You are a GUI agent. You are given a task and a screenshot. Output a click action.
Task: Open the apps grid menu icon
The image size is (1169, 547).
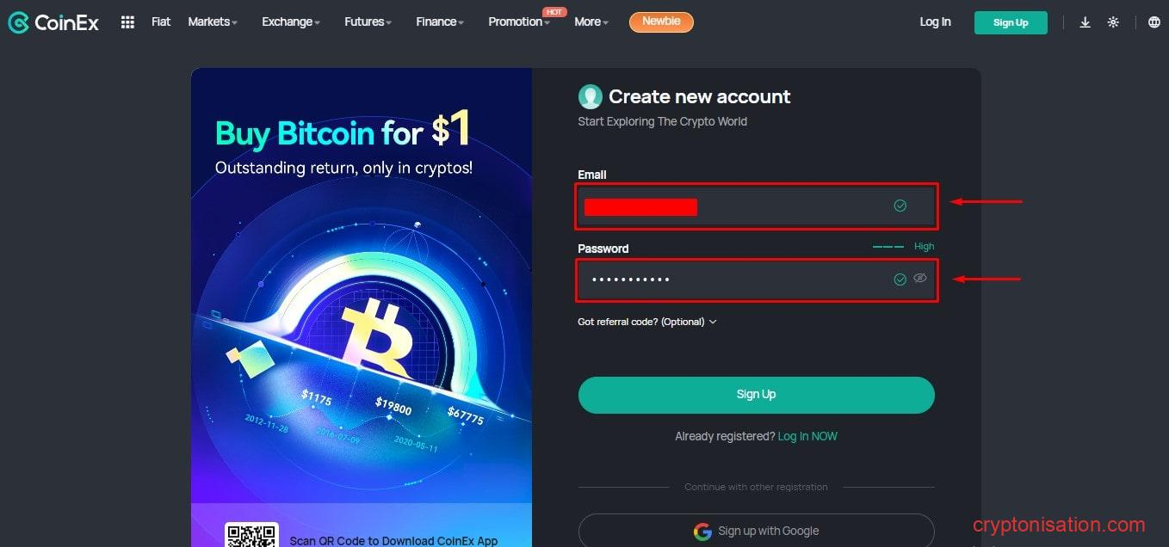pos(127,22)
